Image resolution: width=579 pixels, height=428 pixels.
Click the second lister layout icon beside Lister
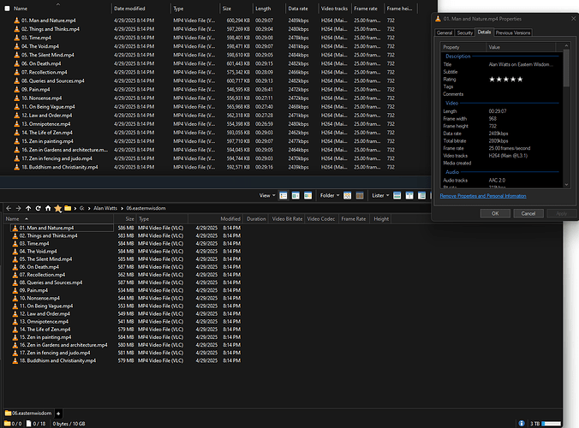[409, 195]
